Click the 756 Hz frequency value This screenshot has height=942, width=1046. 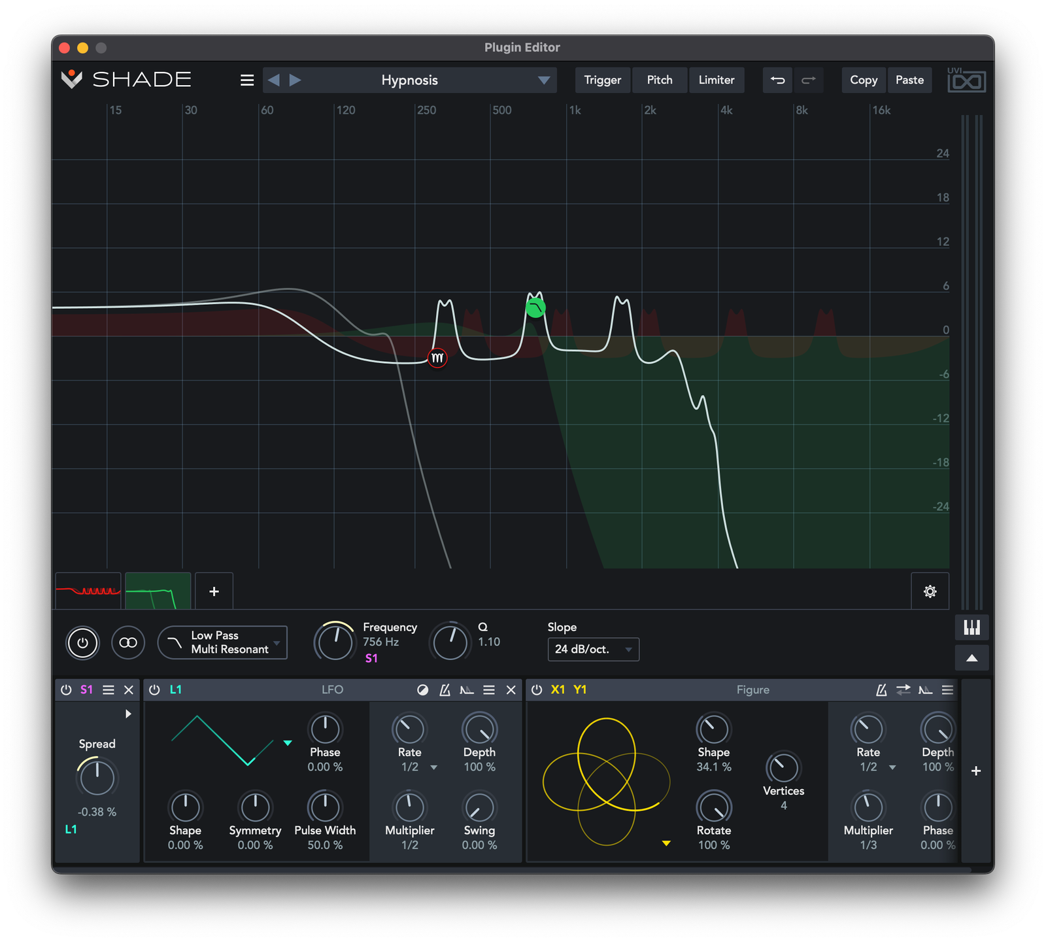(381, 642)
